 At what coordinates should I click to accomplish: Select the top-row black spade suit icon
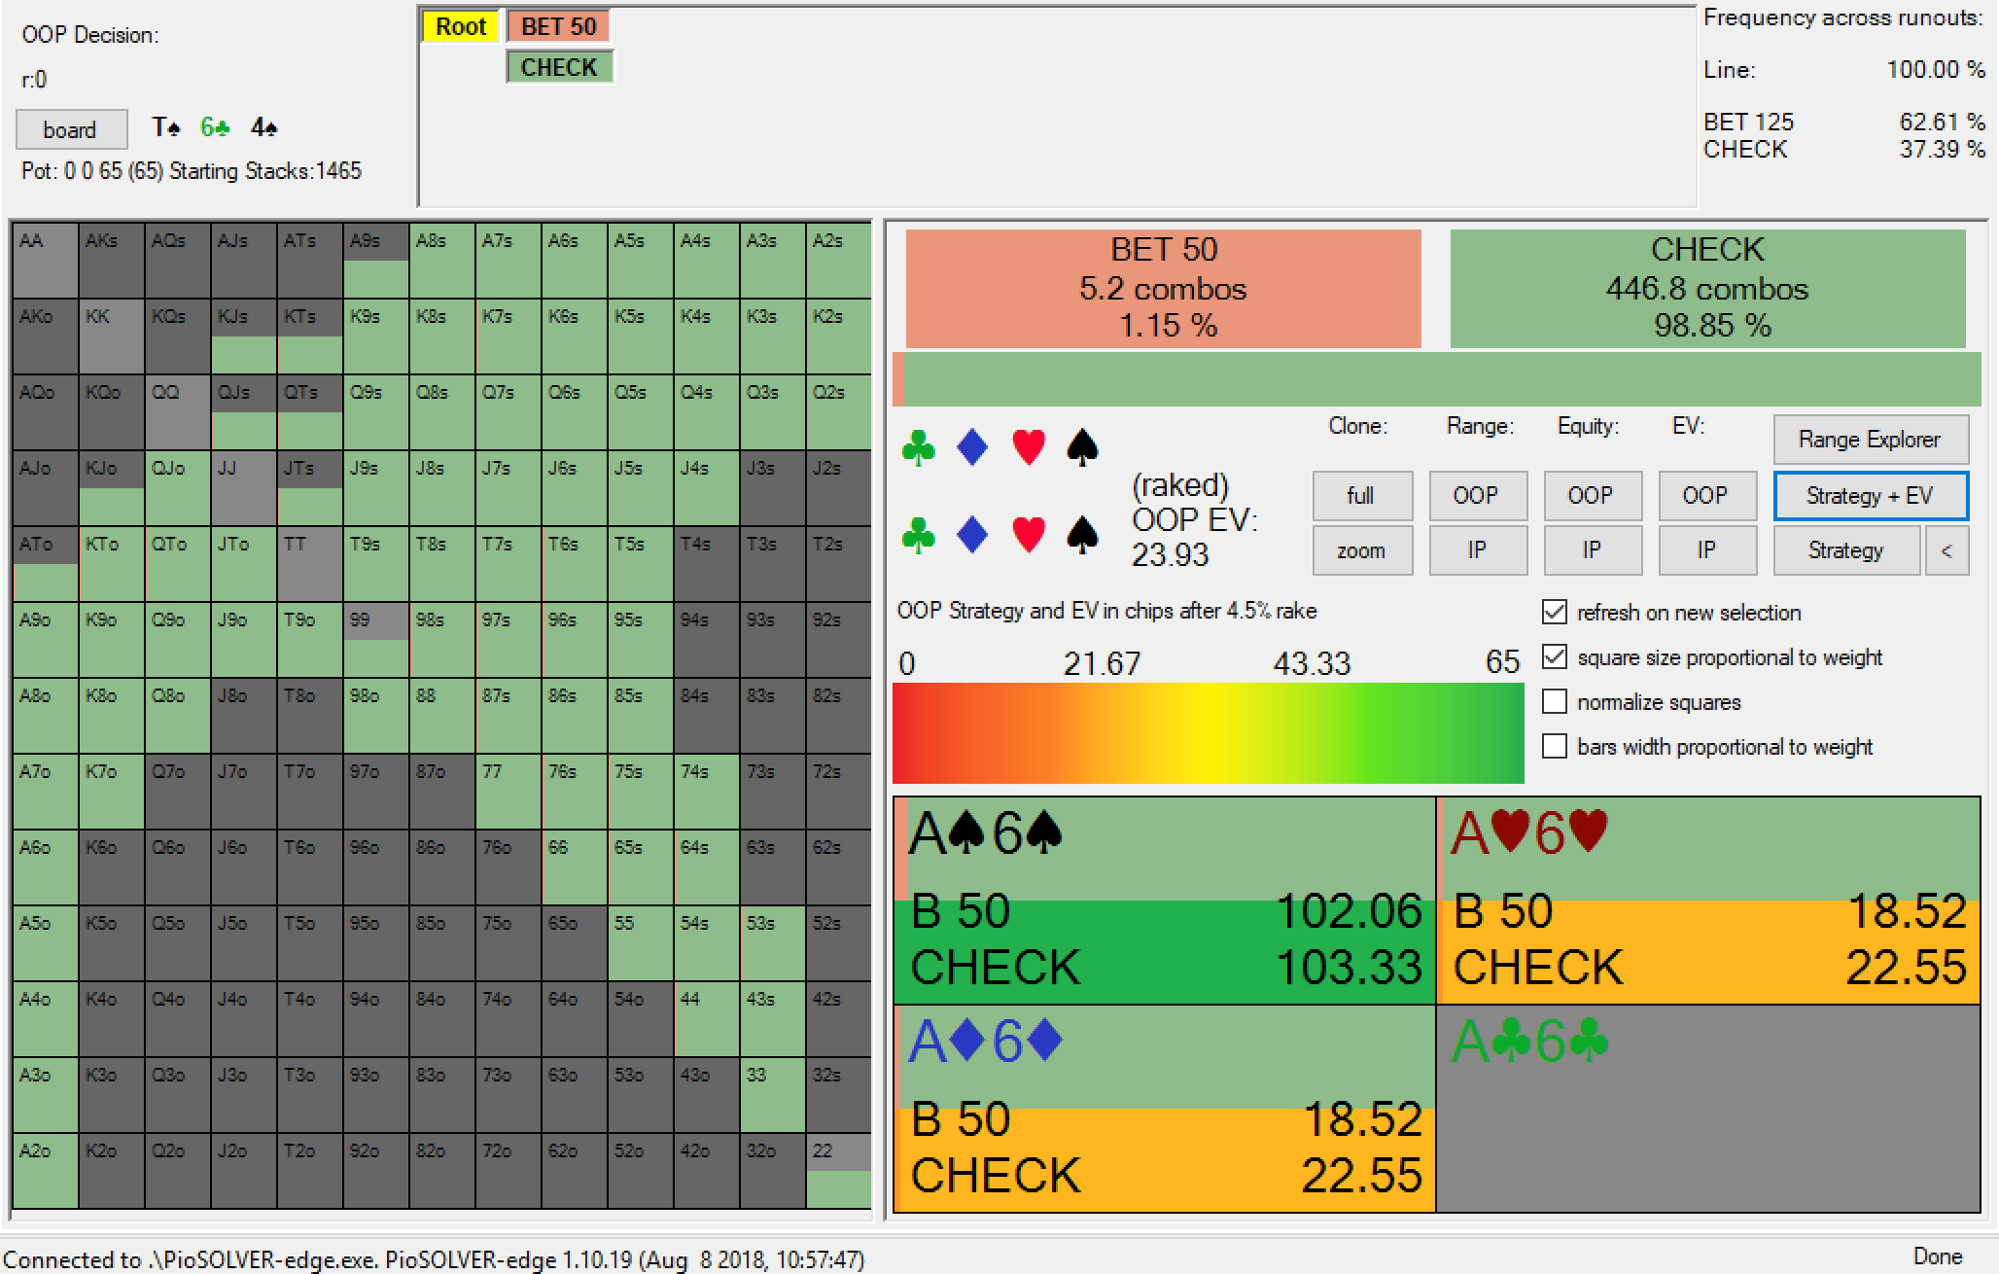coord(1082,448)
